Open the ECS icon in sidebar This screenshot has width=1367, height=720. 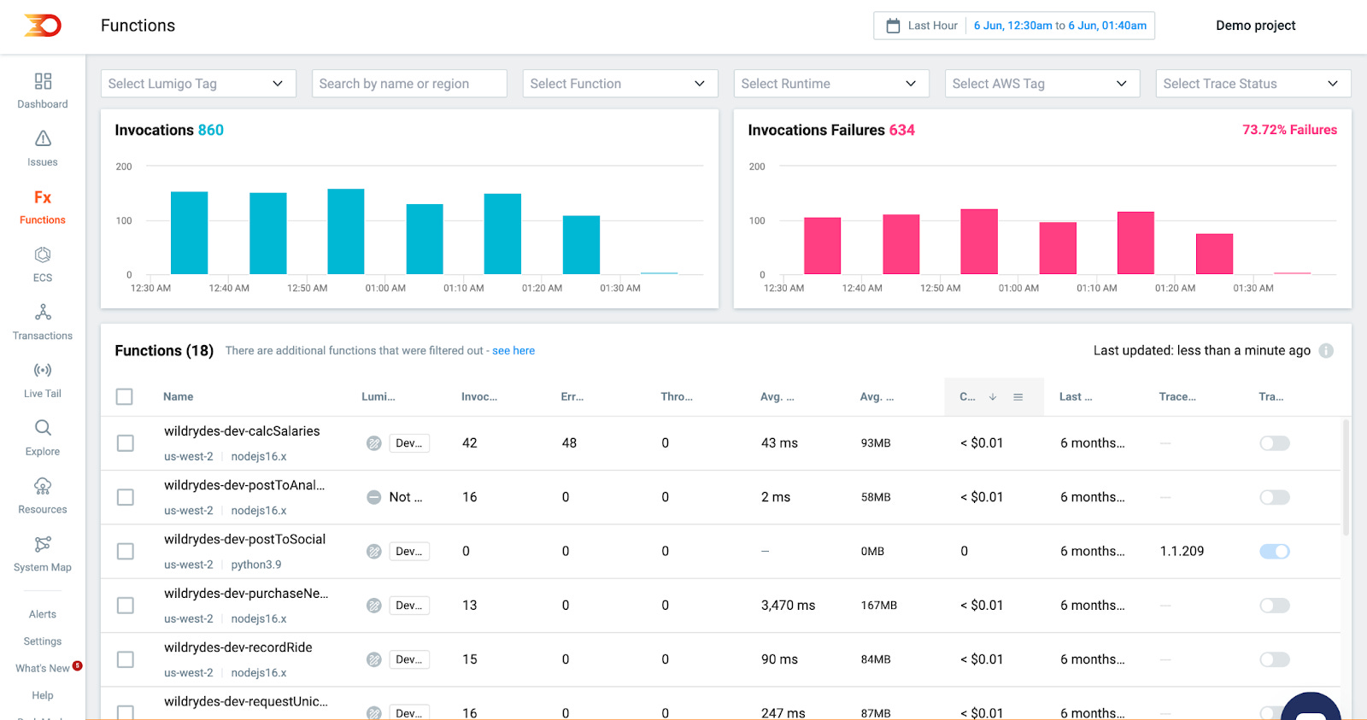pos(43,255)
